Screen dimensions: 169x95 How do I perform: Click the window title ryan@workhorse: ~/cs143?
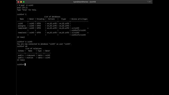pyautogui.click(x=84, y=2)
